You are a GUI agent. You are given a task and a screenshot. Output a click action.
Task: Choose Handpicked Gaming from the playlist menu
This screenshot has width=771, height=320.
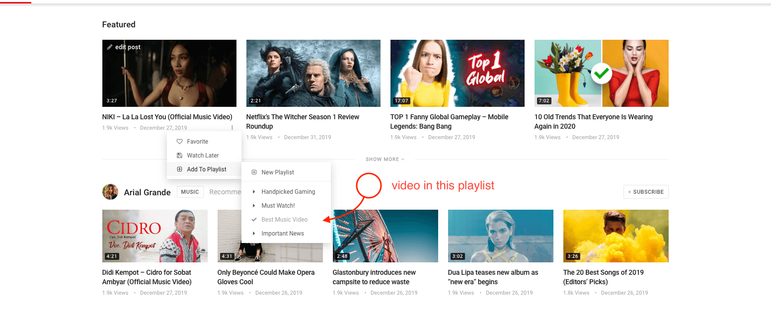click(288, 192)
